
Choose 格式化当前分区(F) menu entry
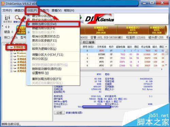click(53, 20)
